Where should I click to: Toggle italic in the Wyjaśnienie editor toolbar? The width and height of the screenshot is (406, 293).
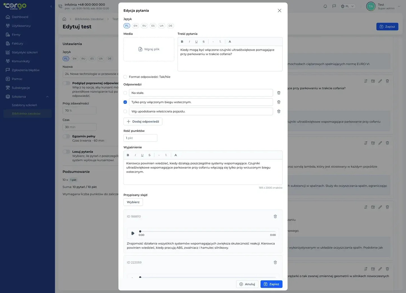click(x=135, y=155)
